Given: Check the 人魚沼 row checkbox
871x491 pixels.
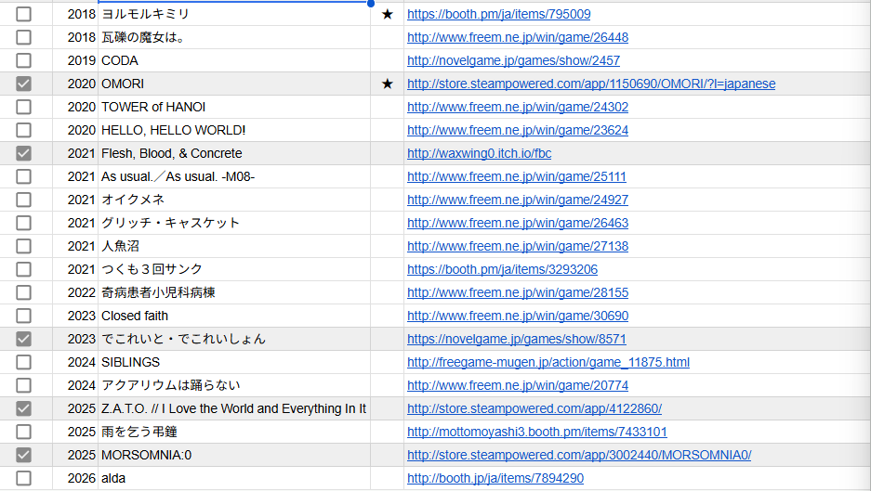Looking at the screenshot, I should tap(23, 246).
